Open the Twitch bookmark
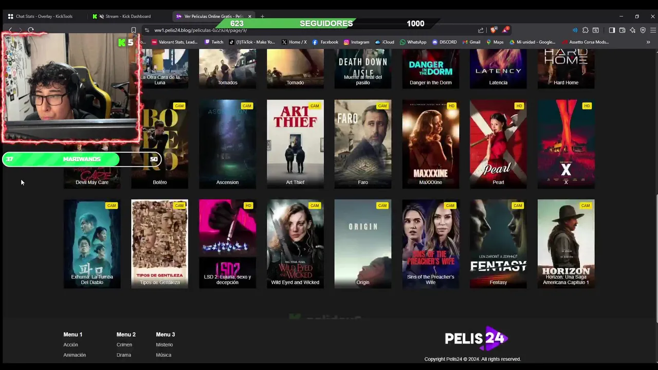 point(214,42)
